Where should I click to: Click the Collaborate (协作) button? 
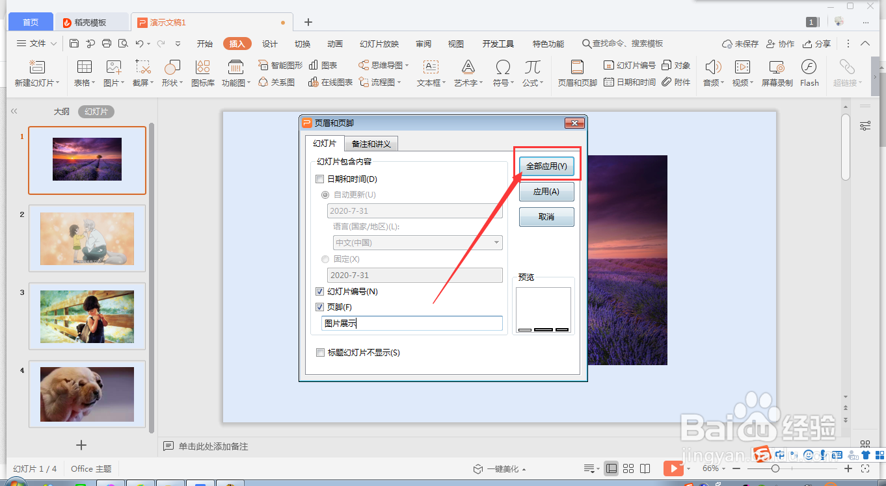pyautogui.click(x=781, y=44)
